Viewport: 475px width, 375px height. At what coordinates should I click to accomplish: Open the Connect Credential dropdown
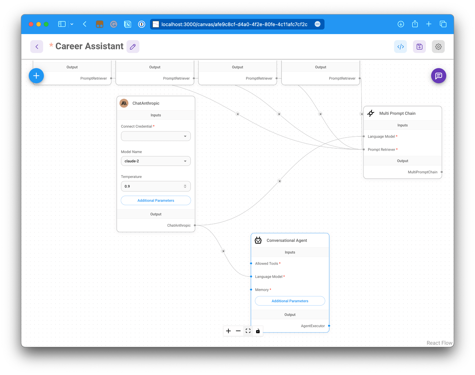pos(156,136)
